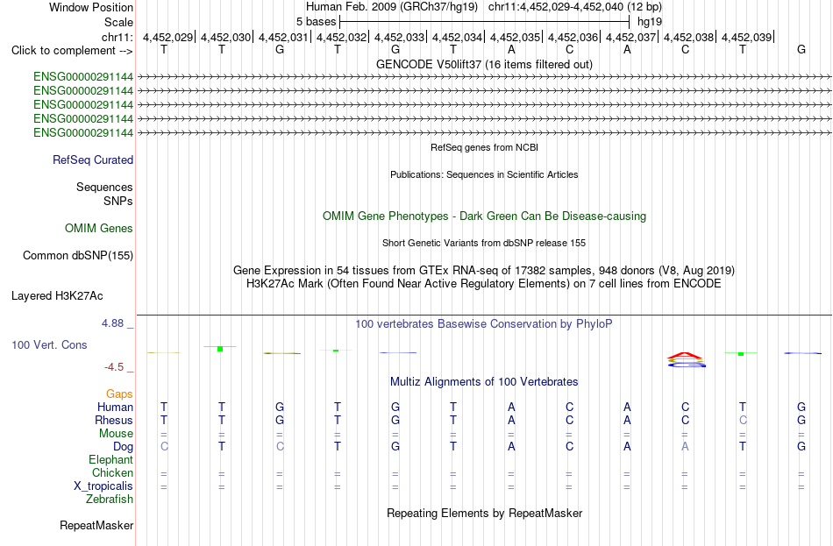Click the last G in the complement row
Viewport: 833px width, 546px height.
point(801,49)
